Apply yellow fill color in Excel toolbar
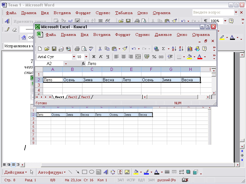Screen dimensions: 246x184 tap(189, 57)
